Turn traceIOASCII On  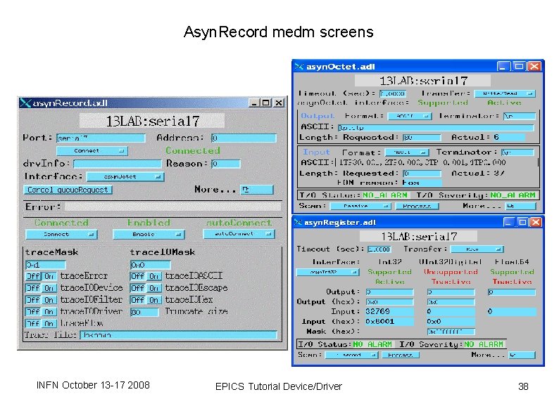[154, 276]
